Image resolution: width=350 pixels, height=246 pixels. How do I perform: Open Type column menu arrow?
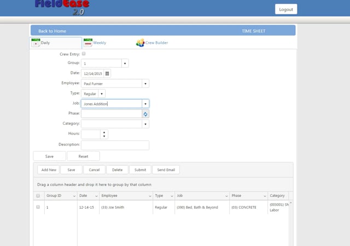[x=172, y=196]
